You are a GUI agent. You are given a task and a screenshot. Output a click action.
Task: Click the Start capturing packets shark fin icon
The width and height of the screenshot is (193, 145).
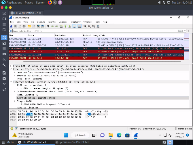point(12,26)
